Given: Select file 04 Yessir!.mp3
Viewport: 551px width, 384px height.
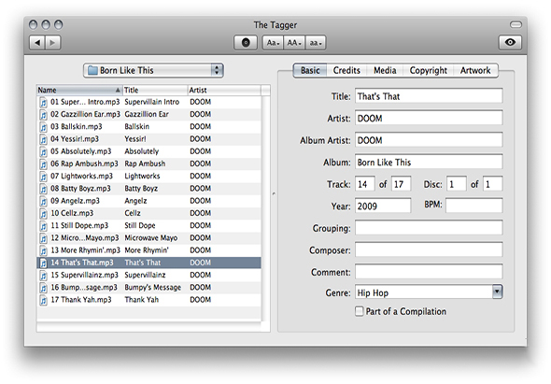Looking at the screenshot, I should coord(149,139).
